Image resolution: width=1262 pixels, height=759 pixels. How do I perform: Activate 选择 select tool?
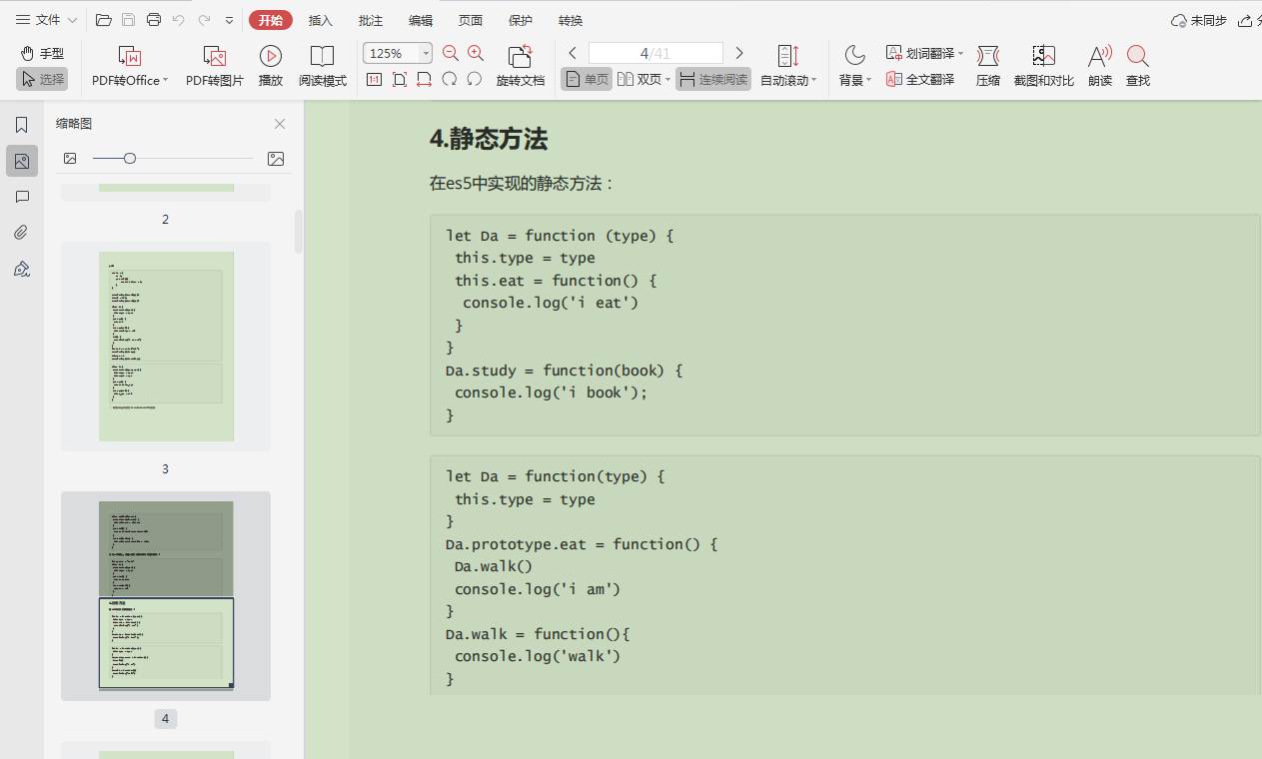click(42, 79)
